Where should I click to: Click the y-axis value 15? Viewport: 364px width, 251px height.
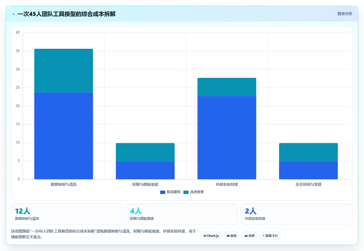18,124
